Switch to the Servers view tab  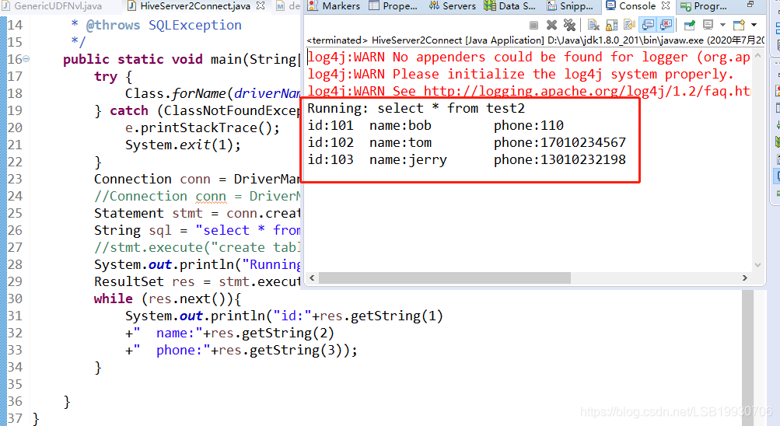(452, 6)
